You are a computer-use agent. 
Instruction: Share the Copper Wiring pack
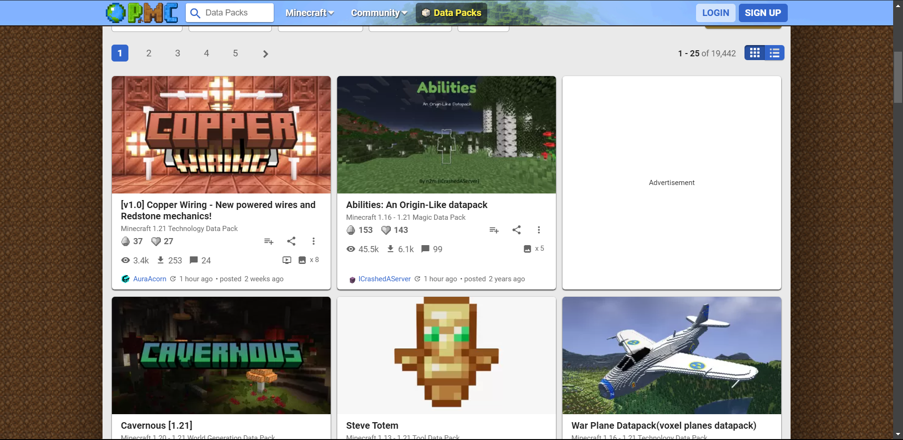(291, 241)
